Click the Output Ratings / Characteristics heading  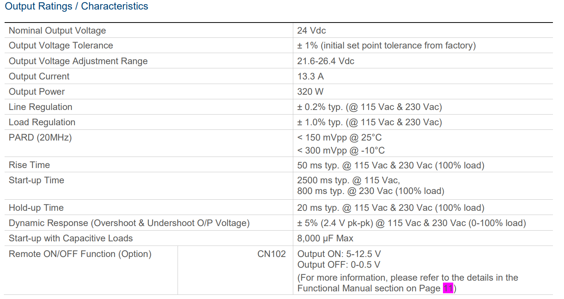click(x=76, y=6)
